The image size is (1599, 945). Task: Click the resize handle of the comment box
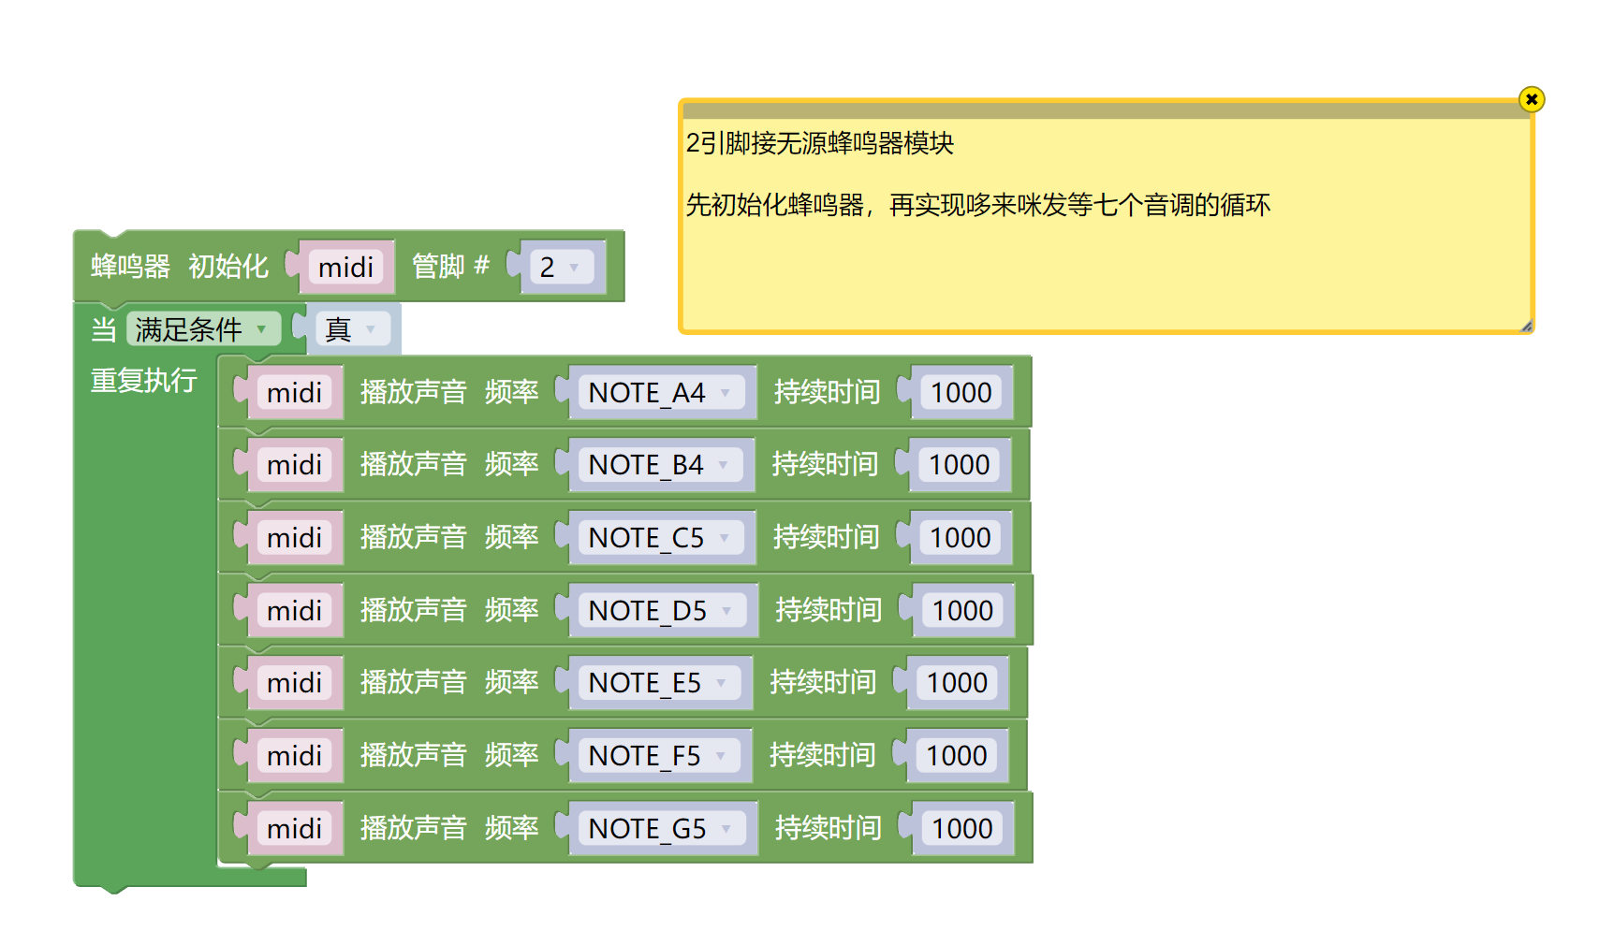pos(1526,327)
